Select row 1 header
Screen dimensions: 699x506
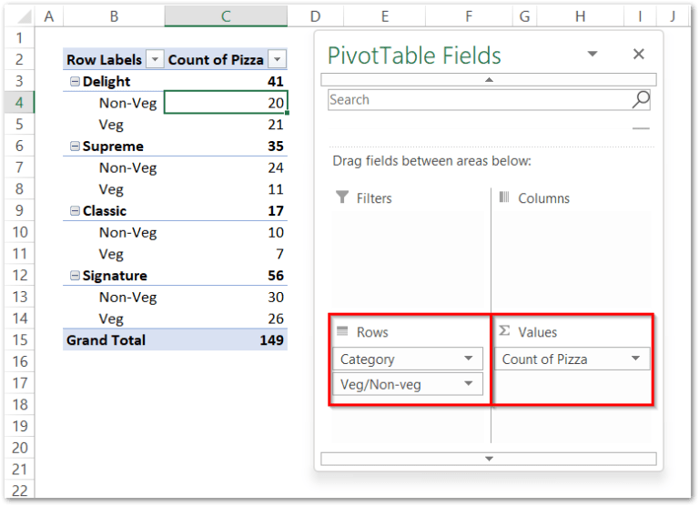19,38
